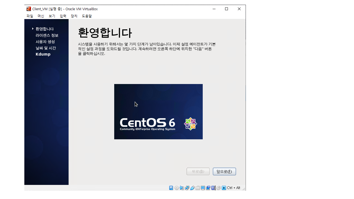Image resolution: width=354 pixels, height=199 pixels.
Task: Click the network adapter status icon
Action: pos(187,188)
